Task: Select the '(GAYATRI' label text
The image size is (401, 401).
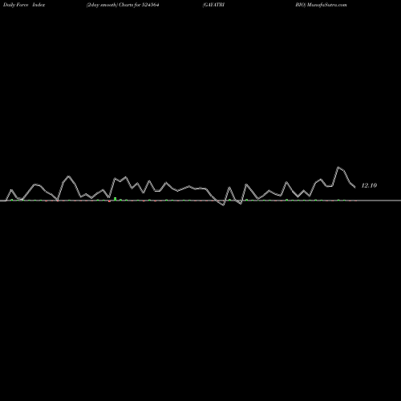Action: [213, 5]
